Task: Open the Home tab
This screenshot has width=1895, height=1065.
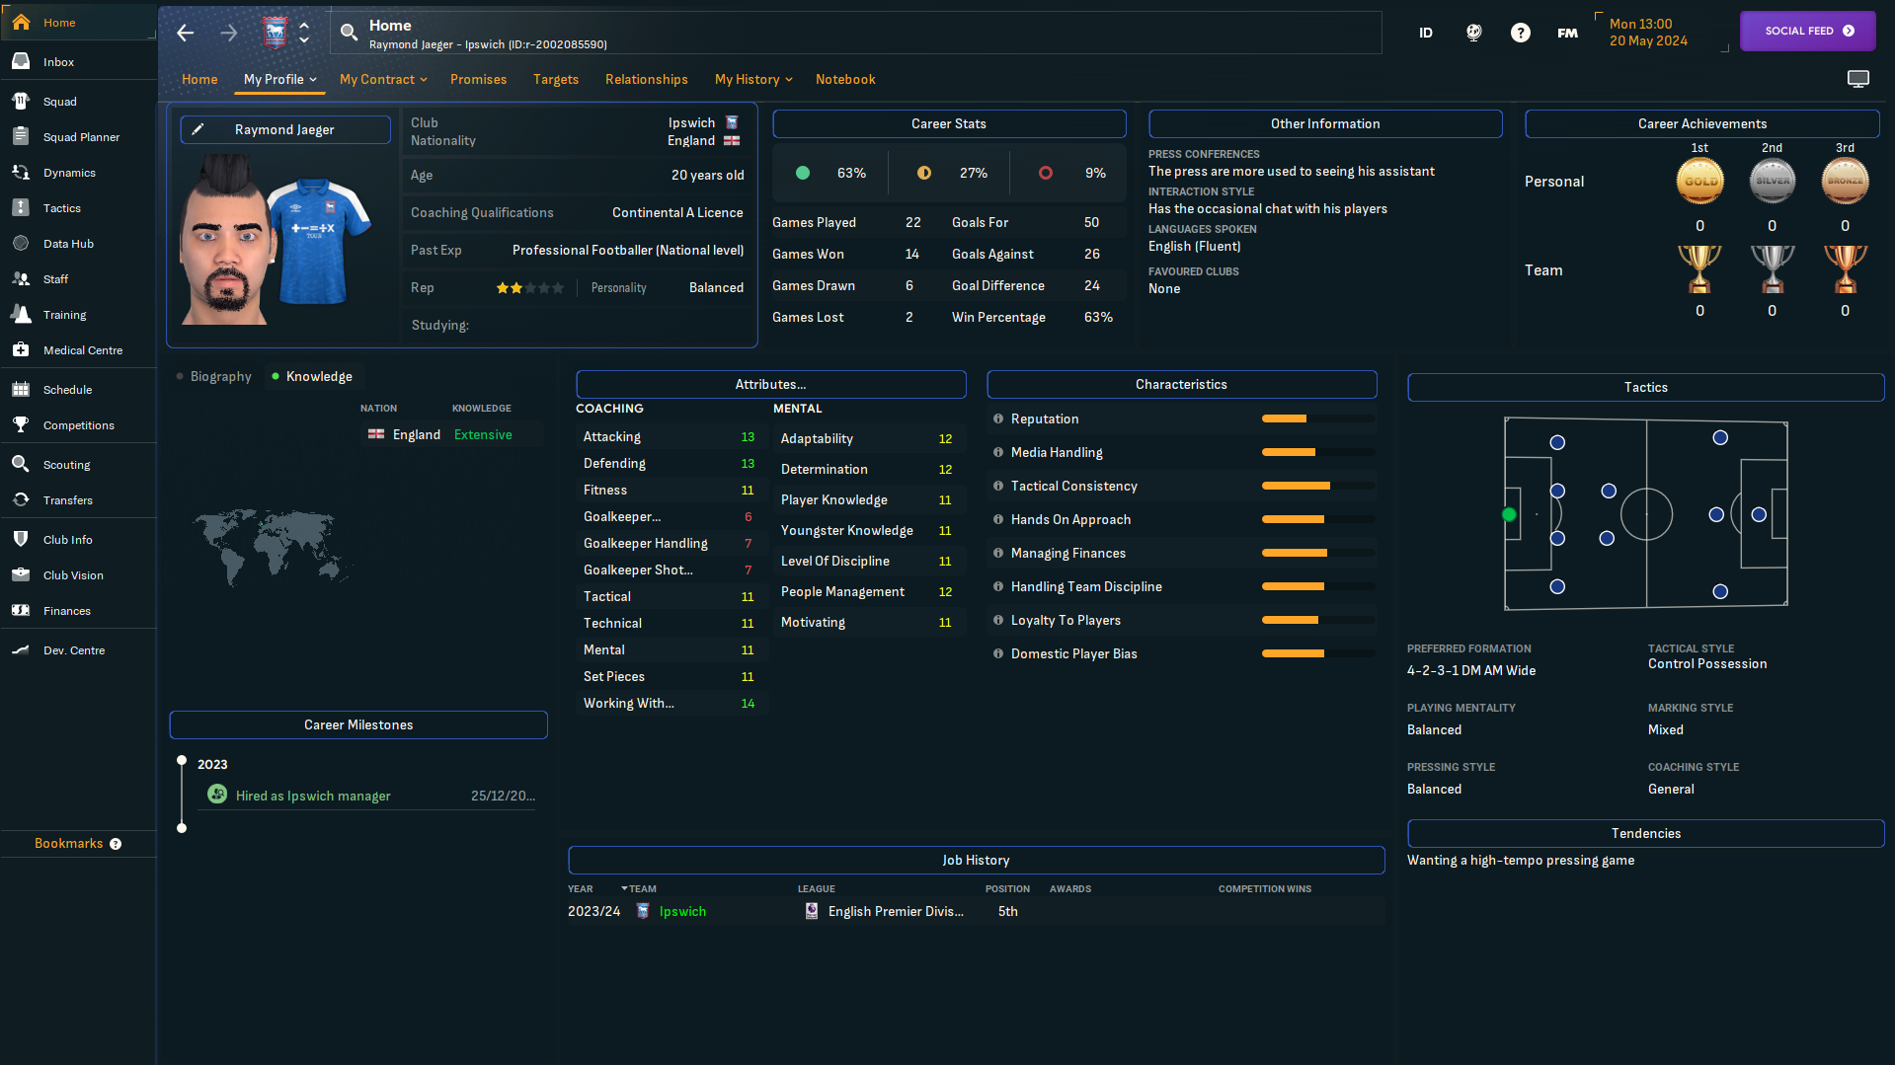Action: [x=199, y=79]
